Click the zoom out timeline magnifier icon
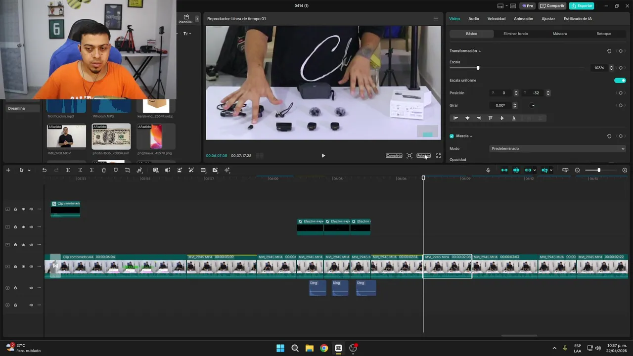 [x=577, y=170]
